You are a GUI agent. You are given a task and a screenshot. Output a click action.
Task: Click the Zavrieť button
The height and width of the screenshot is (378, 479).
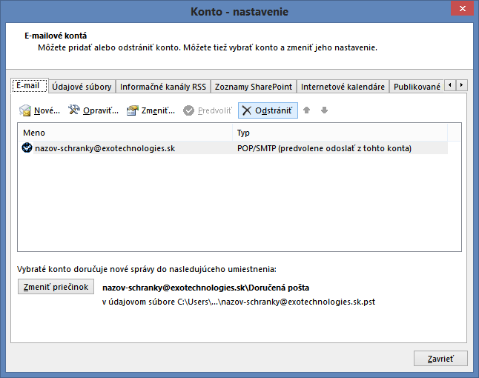click(440, 359)
